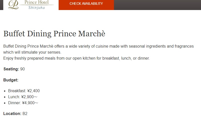Image resolution: width=201 pixels, height=122 pixels.
Task: Open the Prince Hotel name link in header
Action: pyautogui.click(x=36, y=2)
